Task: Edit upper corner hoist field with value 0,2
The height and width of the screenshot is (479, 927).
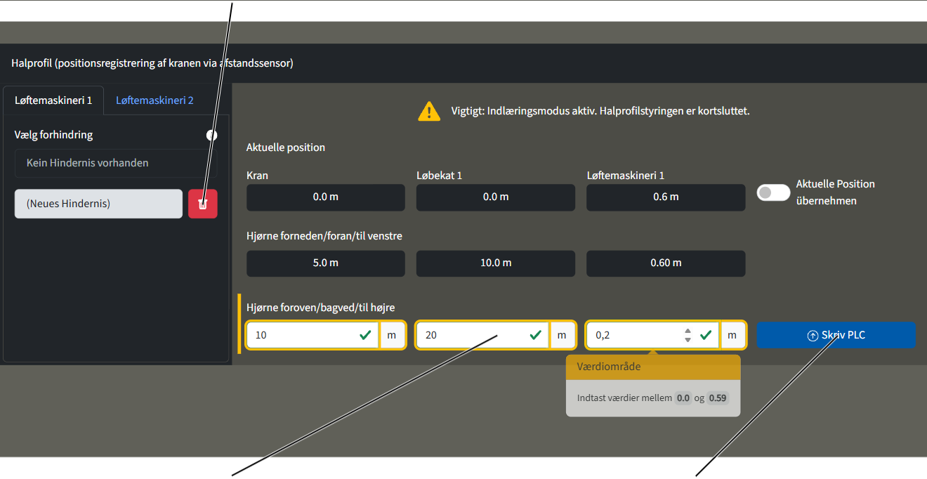Action: pyautogui.click(x=653, y=335)
